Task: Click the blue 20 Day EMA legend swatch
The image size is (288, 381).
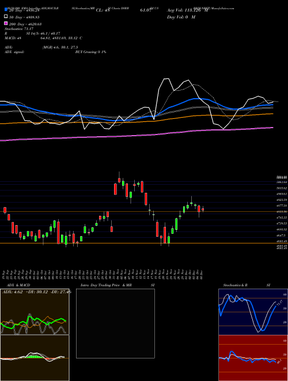Action: point(6,9)
